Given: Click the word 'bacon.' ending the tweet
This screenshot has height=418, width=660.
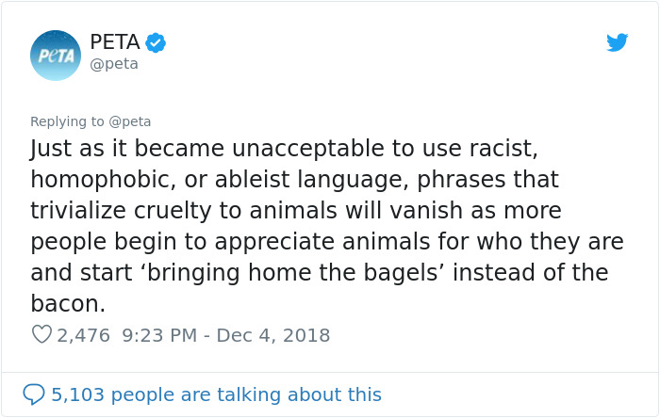Looking at the screenshot, I should click(x=68, y=303).
